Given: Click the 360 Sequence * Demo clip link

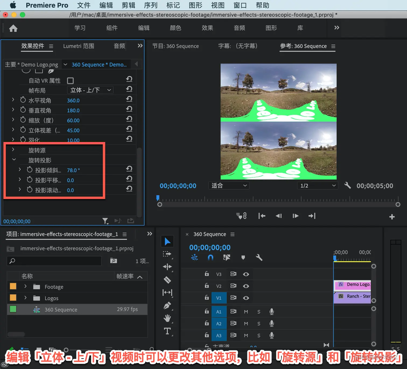Looking at the screenshot, I should coord(99,65).
